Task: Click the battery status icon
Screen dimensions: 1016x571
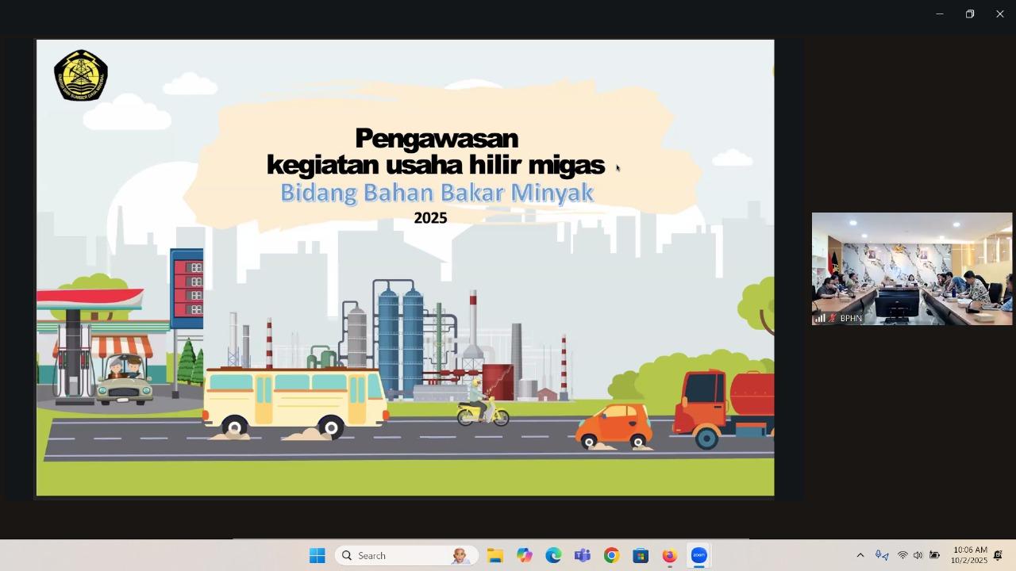Action: point(935,555)
